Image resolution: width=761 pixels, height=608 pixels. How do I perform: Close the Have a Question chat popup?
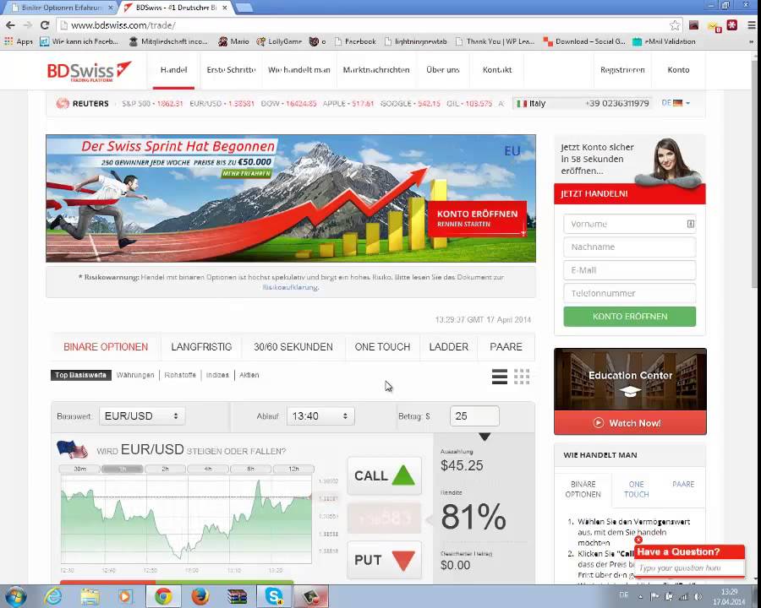click(638, 540)
